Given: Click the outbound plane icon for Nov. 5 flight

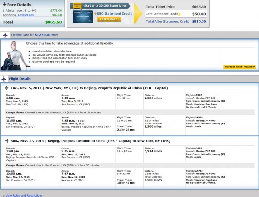Looking at the screenshot, I should (7, 88).
